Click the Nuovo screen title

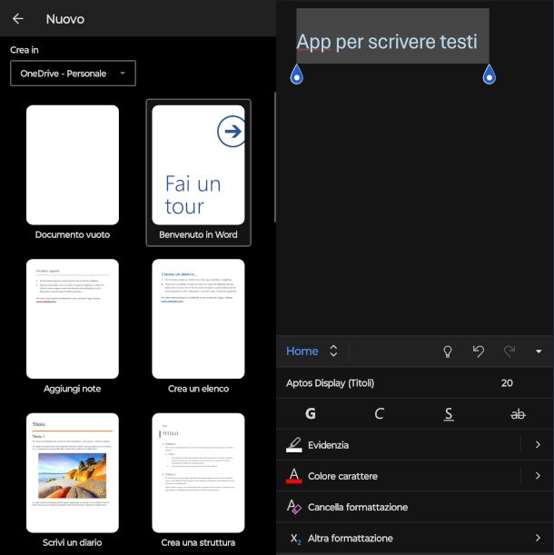coord(65,19)
